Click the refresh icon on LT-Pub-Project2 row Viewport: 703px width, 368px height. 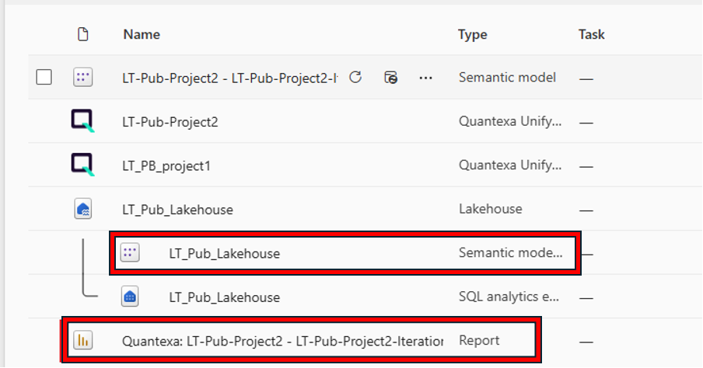coord(355,77)
